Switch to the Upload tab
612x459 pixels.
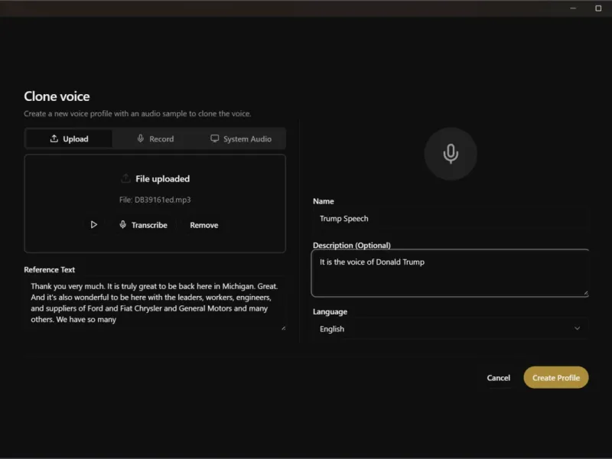pos(69,138)
